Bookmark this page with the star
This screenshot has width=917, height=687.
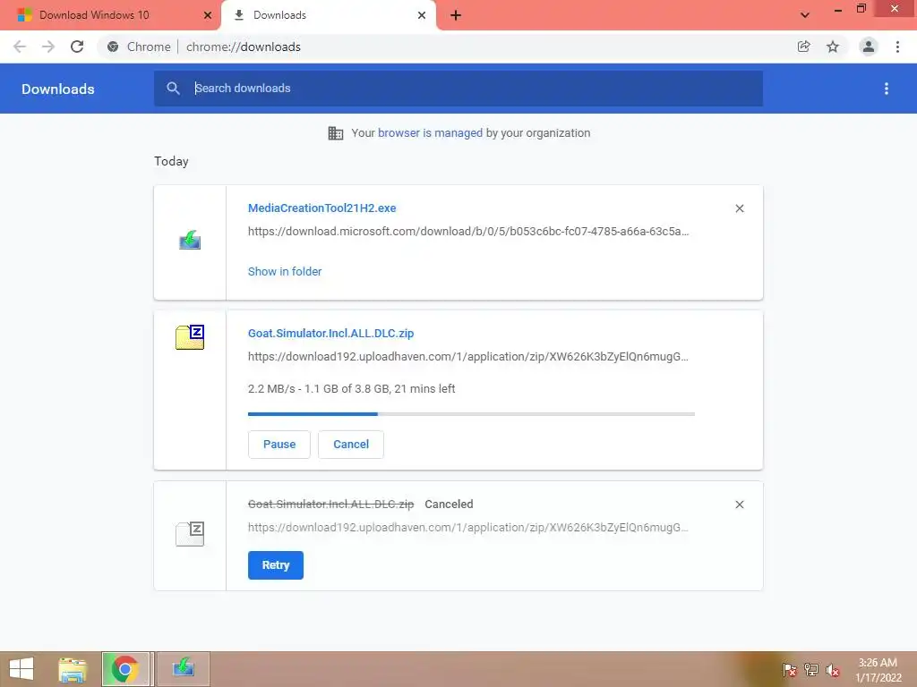[833, 47]
